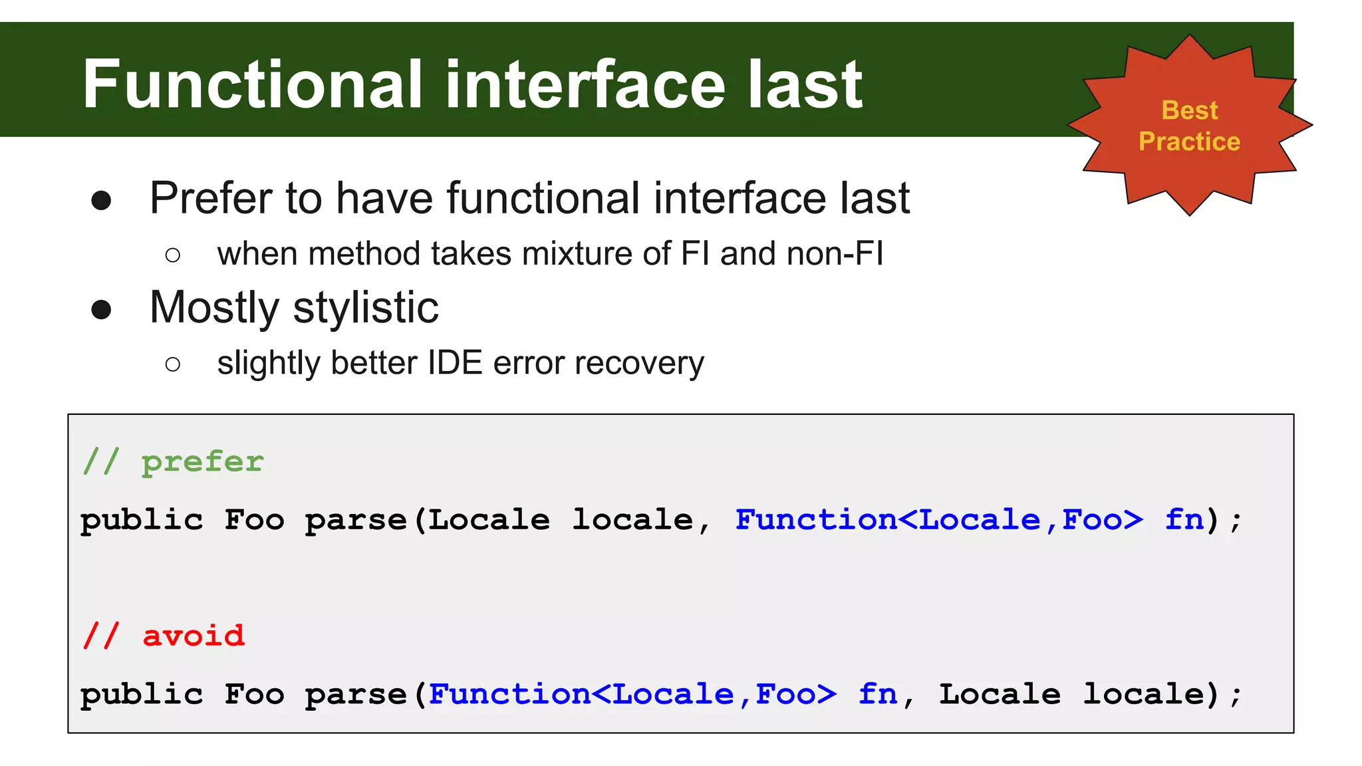Viewport: 1362px width, 766px height.
Task: Click the code line ending in 'fn);'
Action: [661, 520]
